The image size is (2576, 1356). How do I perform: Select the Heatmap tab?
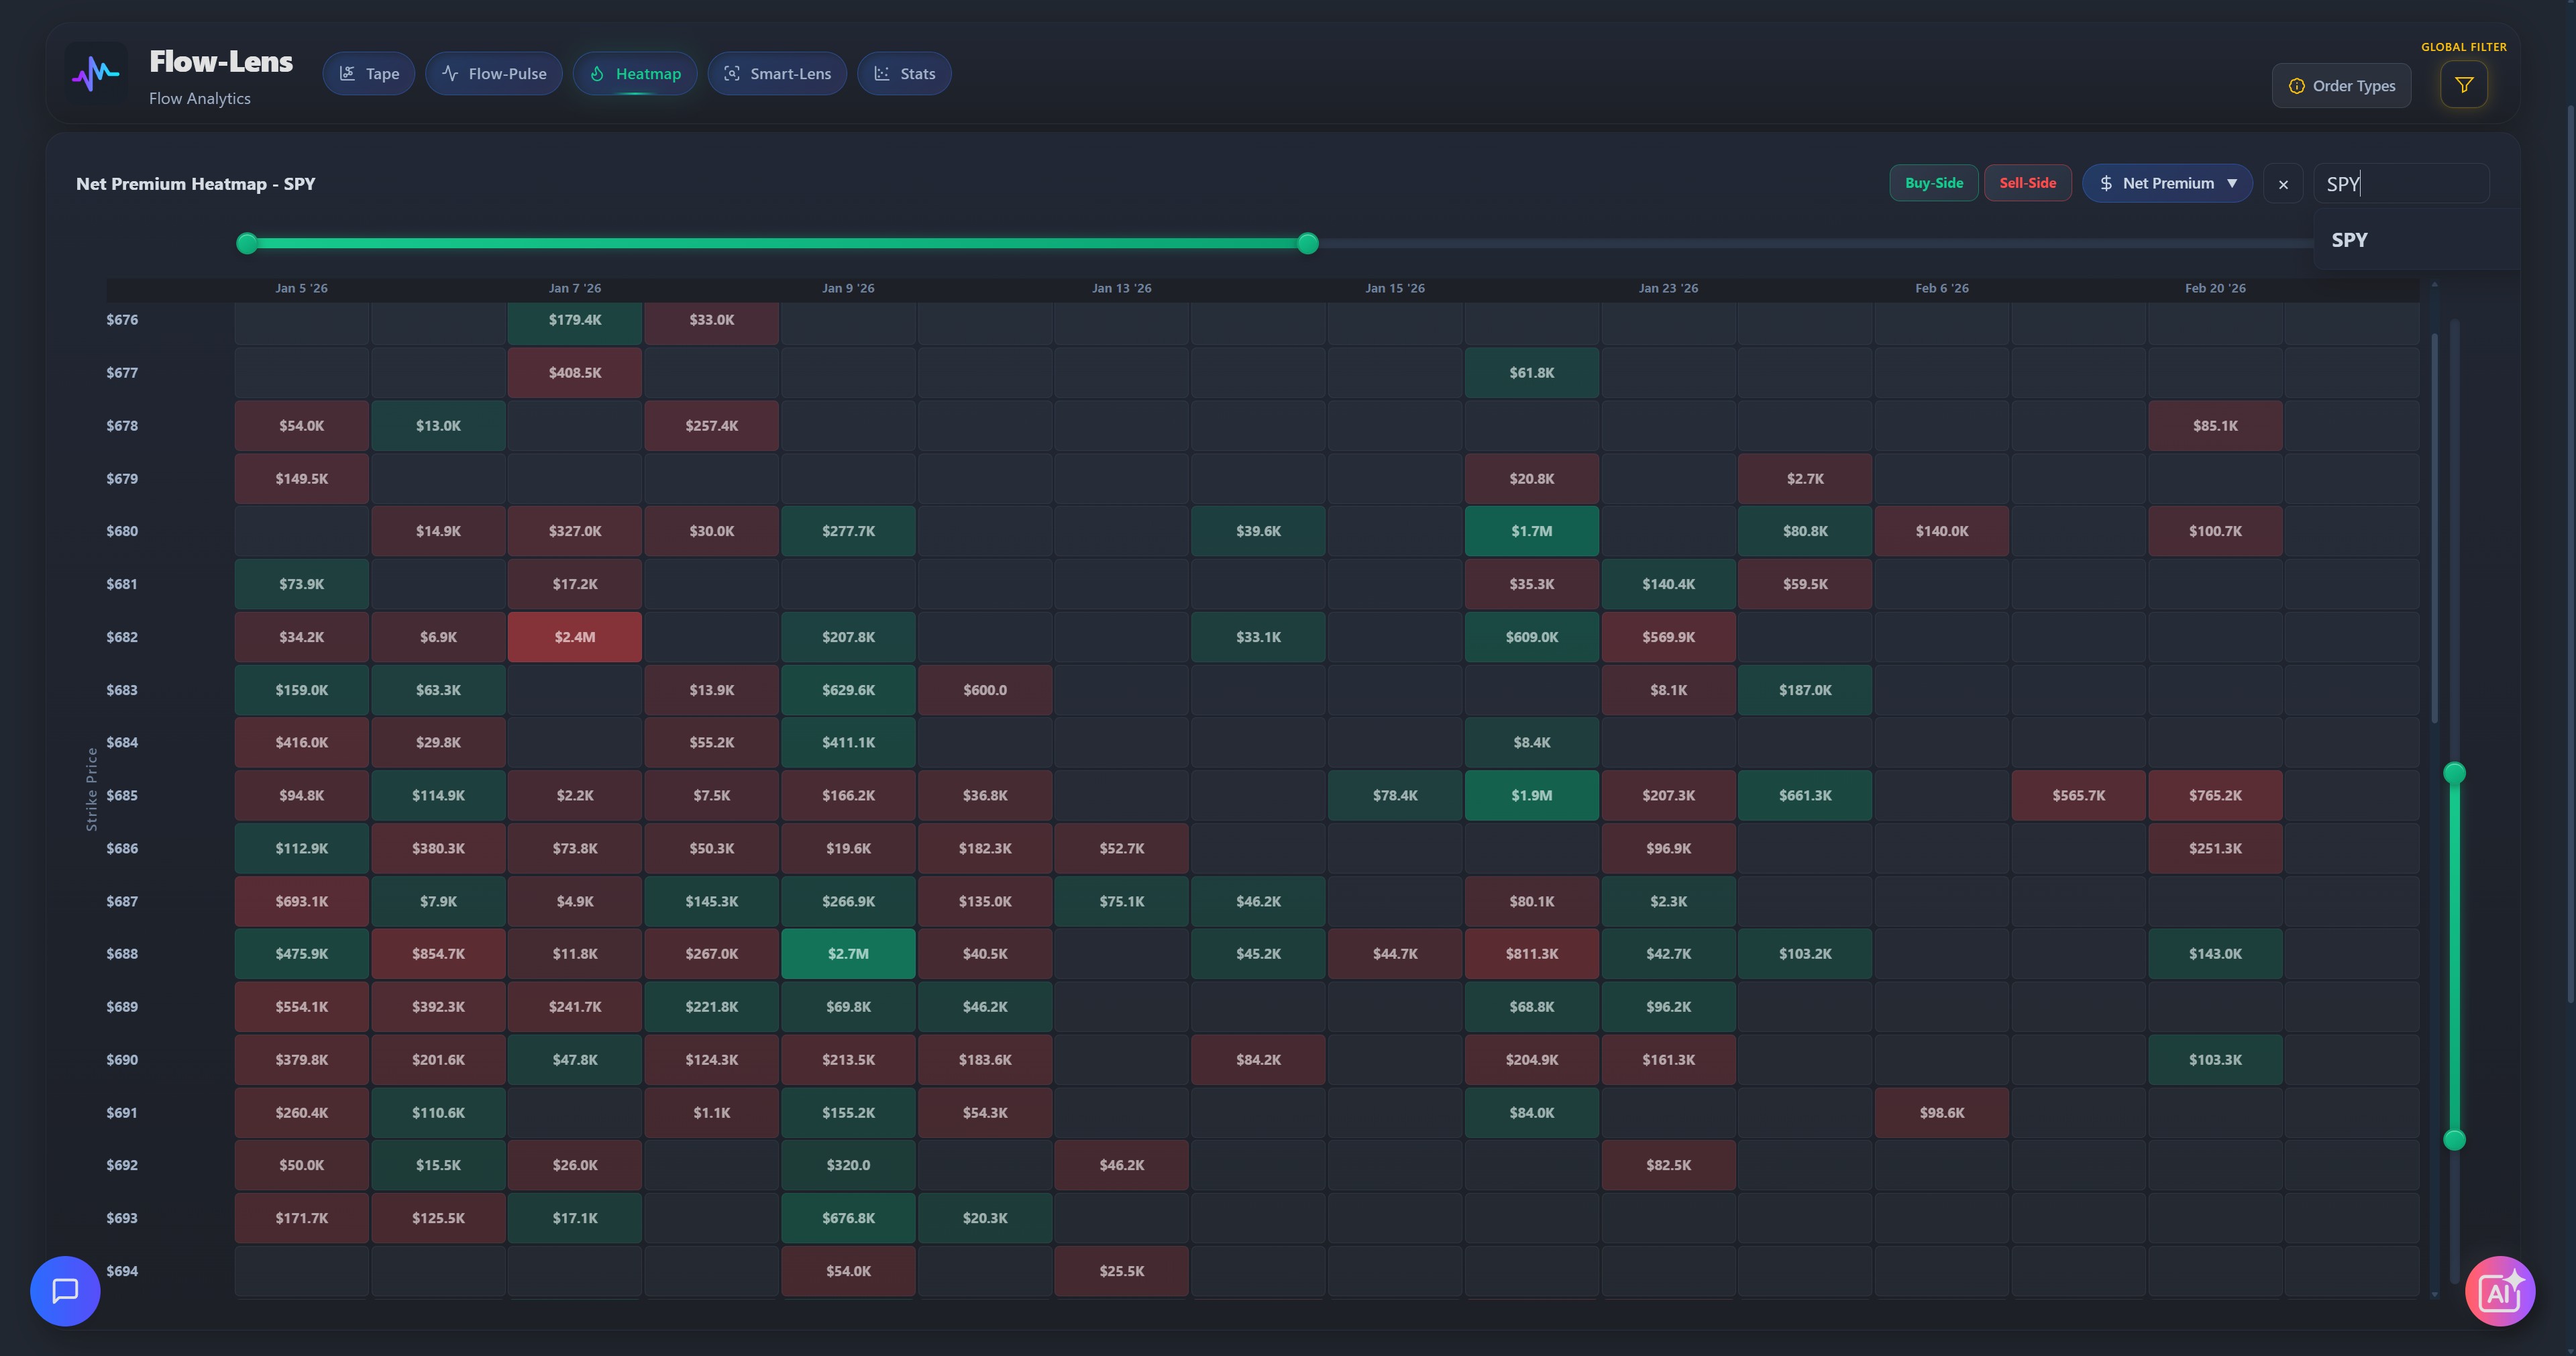(x=635, y=74)
